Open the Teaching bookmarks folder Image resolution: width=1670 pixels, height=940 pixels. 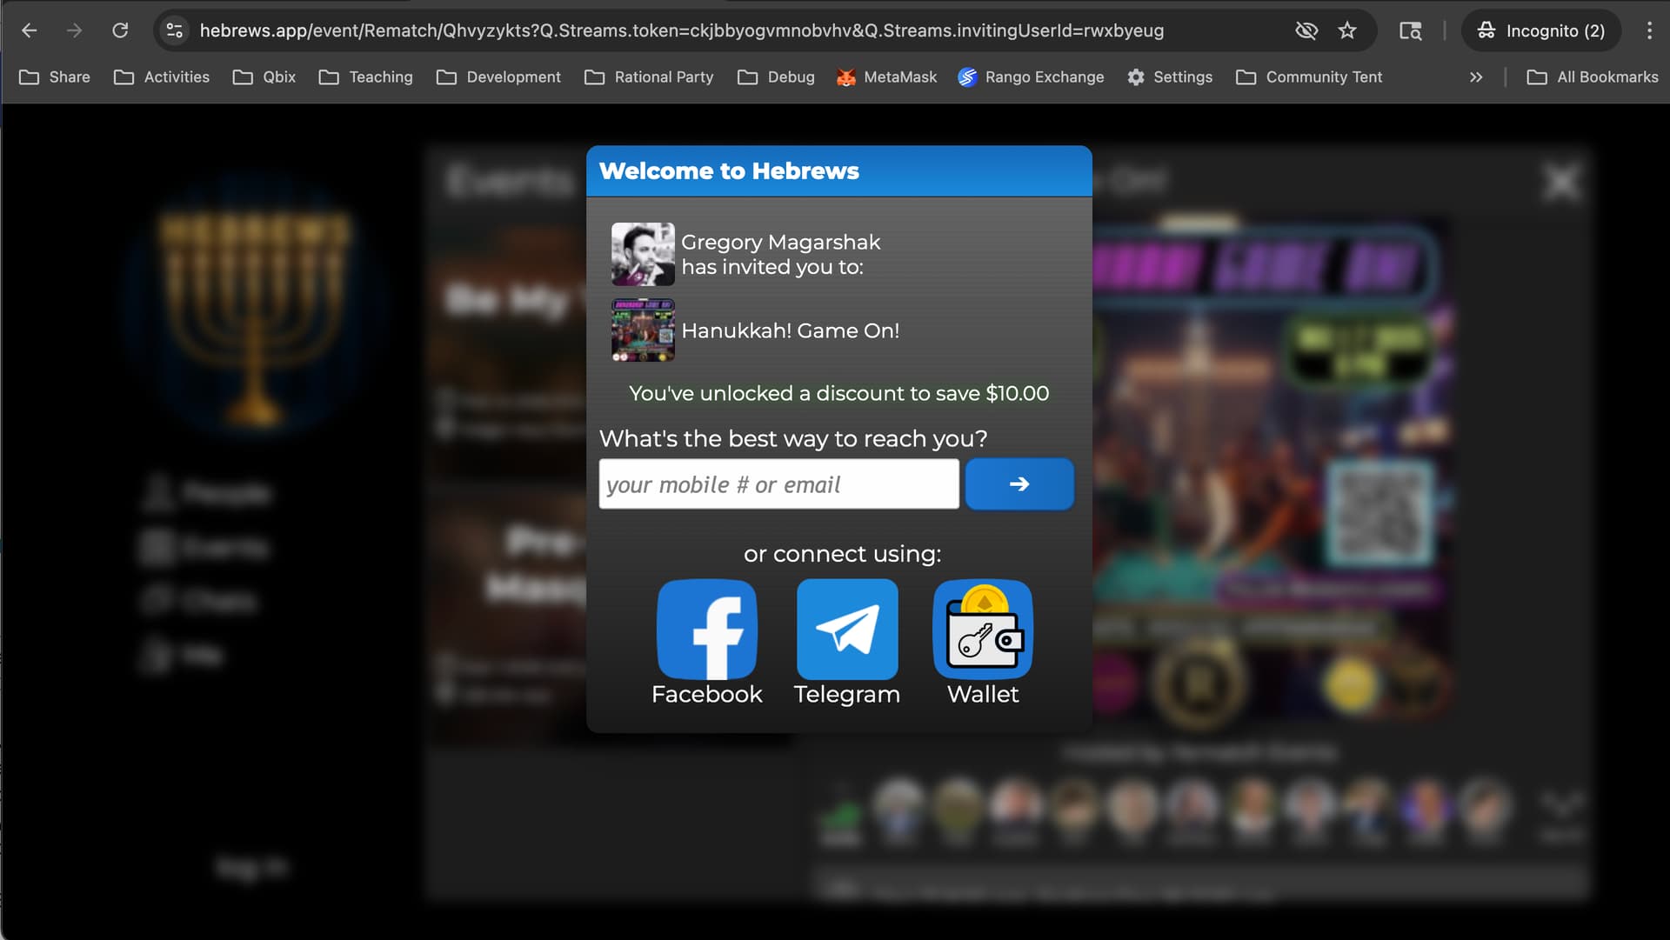click(x=366, y=77)
